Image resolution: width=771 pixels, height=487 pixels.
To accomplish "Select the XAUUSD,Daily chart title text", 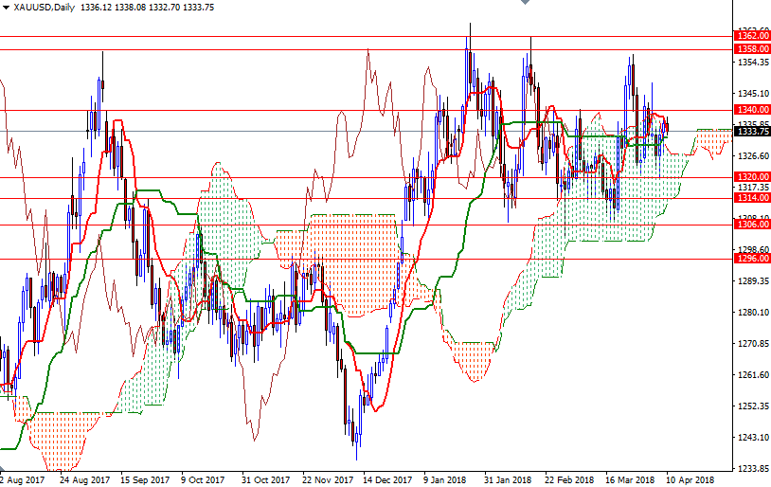I will (x=45, y=8).
